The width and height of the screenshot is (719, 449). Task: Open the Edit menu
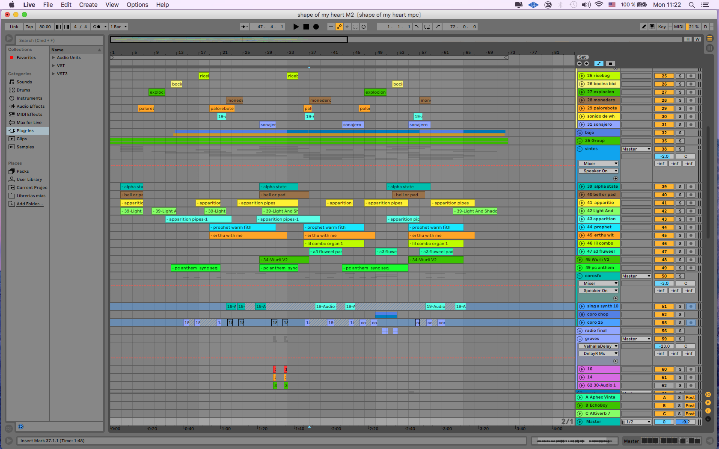coord(66,5)
